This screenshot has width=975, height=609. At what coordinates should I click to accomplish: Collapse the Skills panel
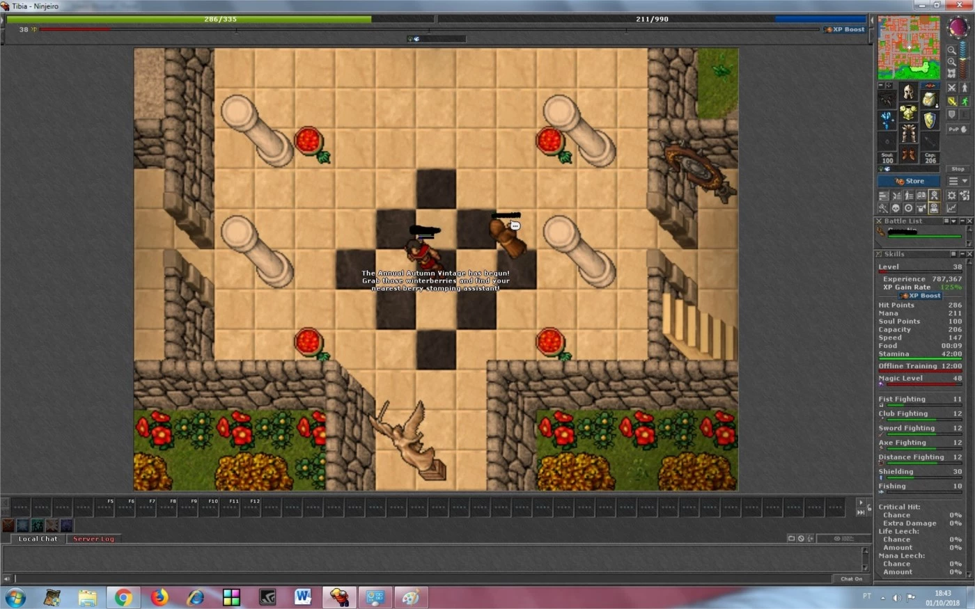962,254
